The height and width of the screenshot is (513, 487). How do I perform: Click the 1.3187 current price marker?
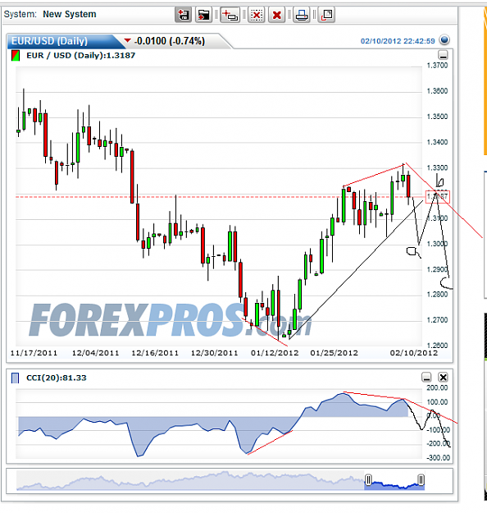[438, 197]
